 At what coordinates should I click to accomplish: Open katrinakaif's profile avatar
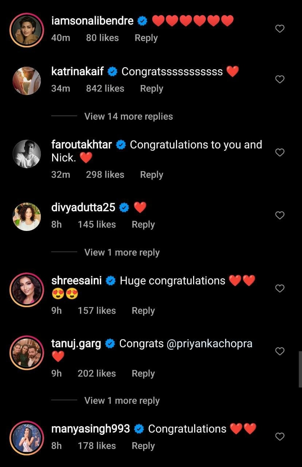[x=27, y=81]
